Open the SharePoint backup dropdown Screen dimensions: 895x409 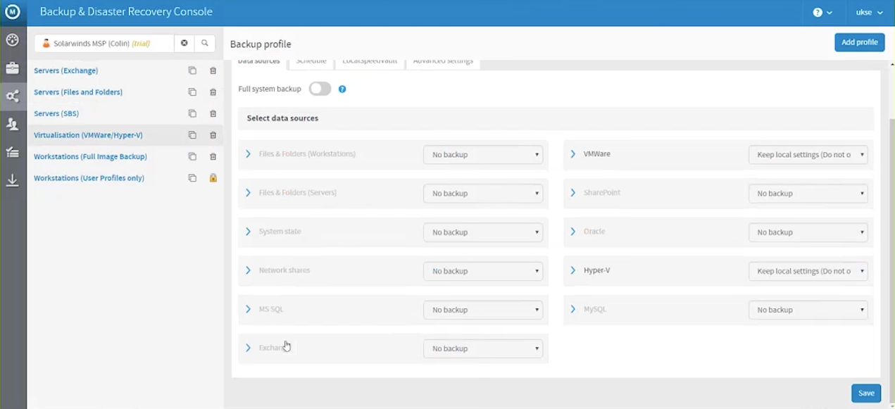coord(808,193)
